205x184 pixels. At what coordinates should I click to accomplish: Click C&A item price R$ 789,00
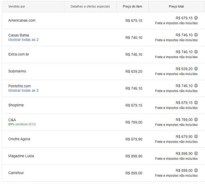(134, 123)
